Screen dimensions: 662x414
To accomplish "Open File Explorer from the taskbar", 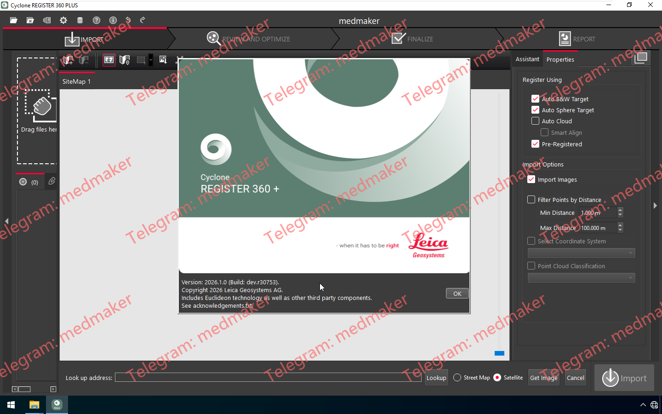I will tap(34, 405).
